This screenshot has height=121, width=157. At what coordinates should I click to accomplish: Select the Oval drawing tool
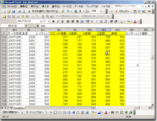[60, 112]
